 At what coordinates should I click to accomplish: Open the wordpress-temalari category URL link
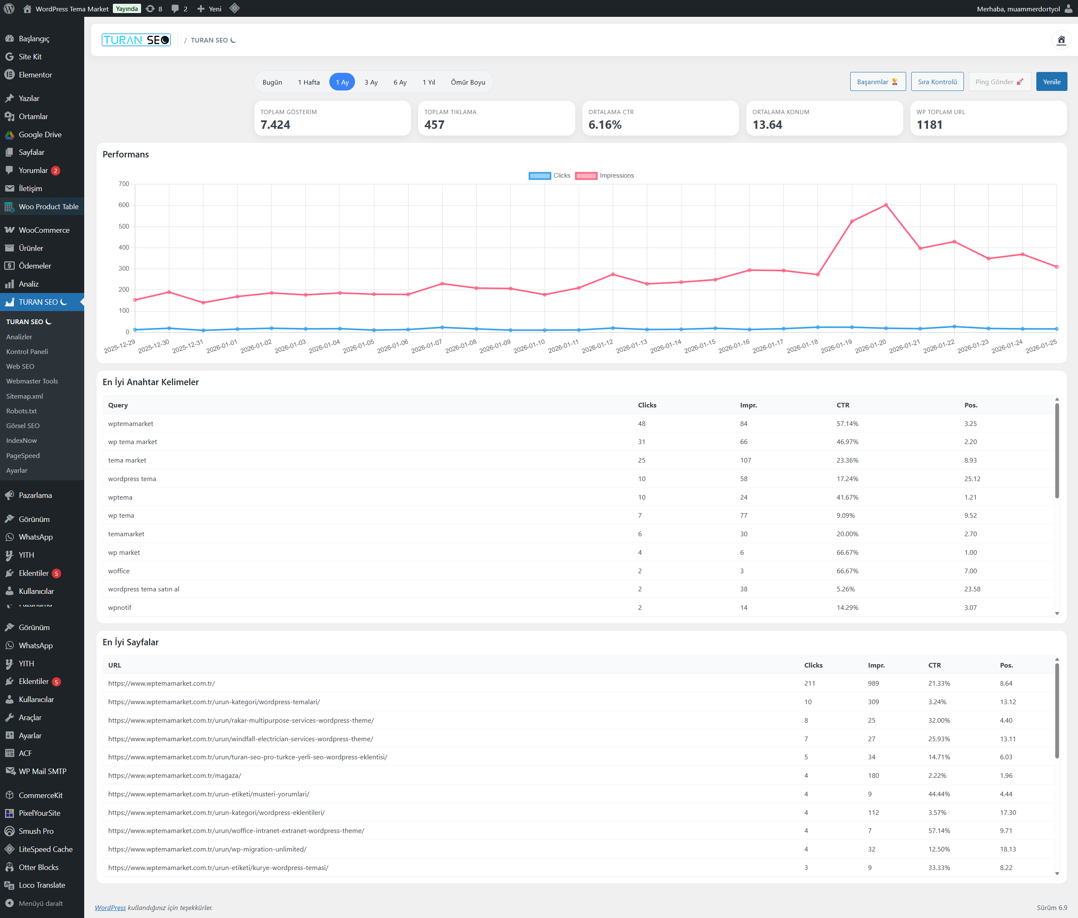click(214, 702)
